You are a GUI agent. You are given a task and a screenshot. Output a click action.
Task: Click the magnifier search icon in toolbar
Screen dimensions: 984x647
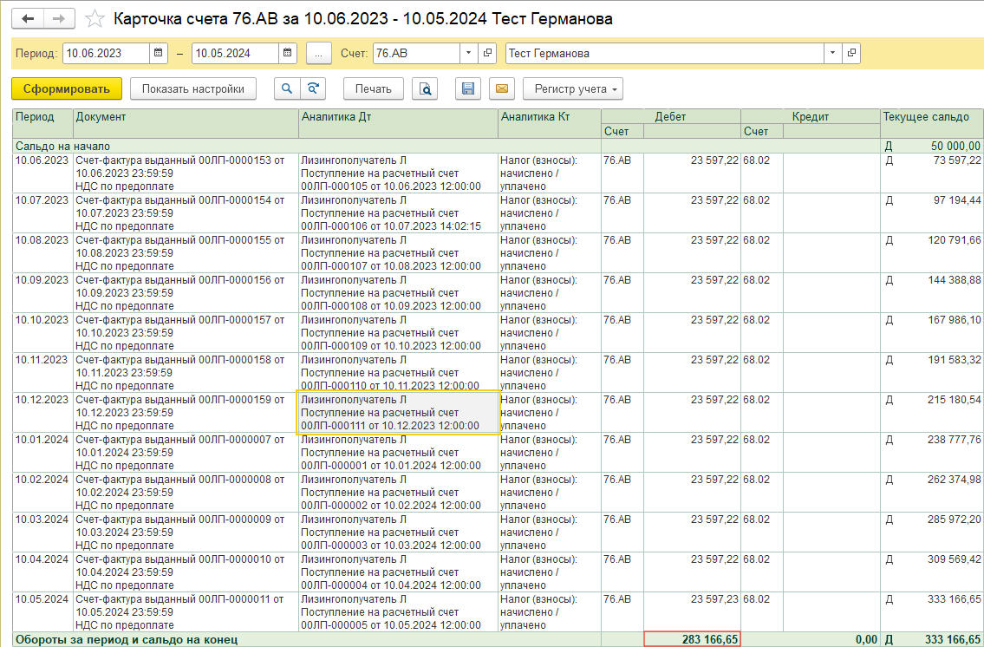coord(285,88)
